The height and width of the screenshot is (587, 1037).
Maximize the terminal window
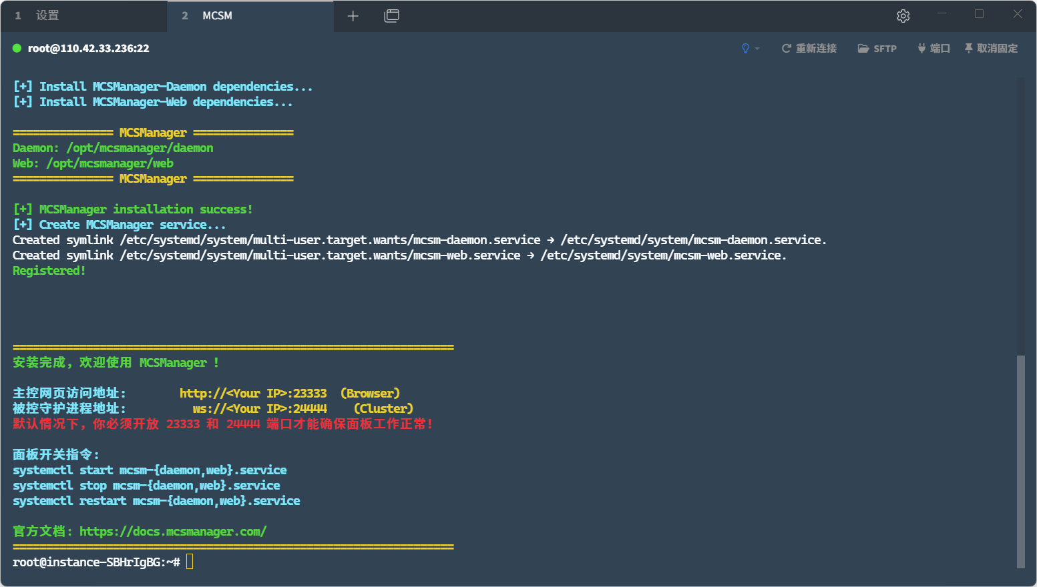[980, 14]
